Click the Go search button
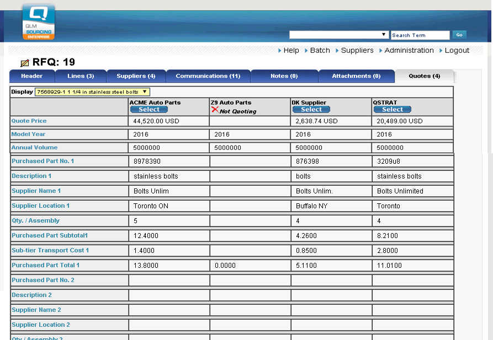 [x=459, y=35]
